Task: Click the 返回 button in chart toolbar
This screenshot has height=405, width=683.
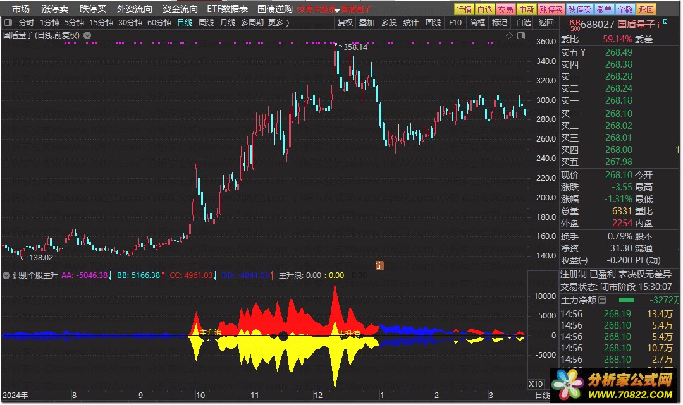Action: tap(546, 22)
